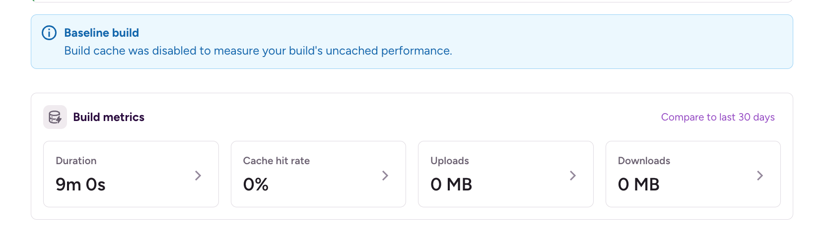Viewport: 827px width, 244px height.
Task: Click empty area of Build metrics header
Action: point(397,117)
